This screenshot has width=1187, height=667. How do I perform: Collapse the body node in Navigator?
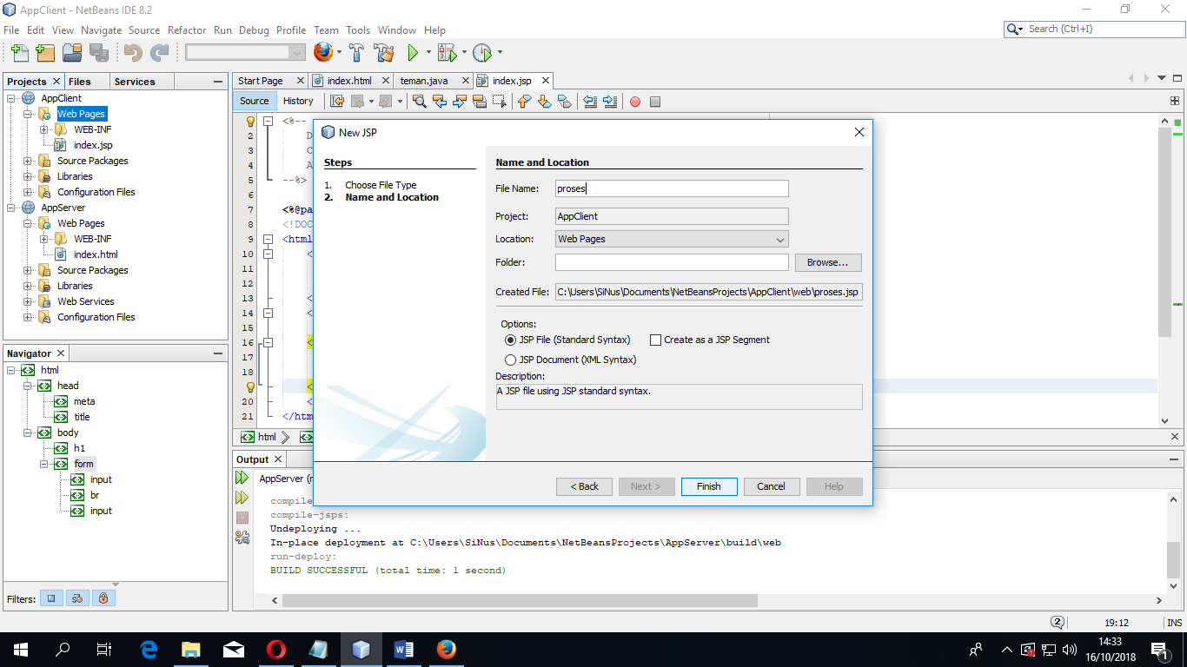point(28,433)
